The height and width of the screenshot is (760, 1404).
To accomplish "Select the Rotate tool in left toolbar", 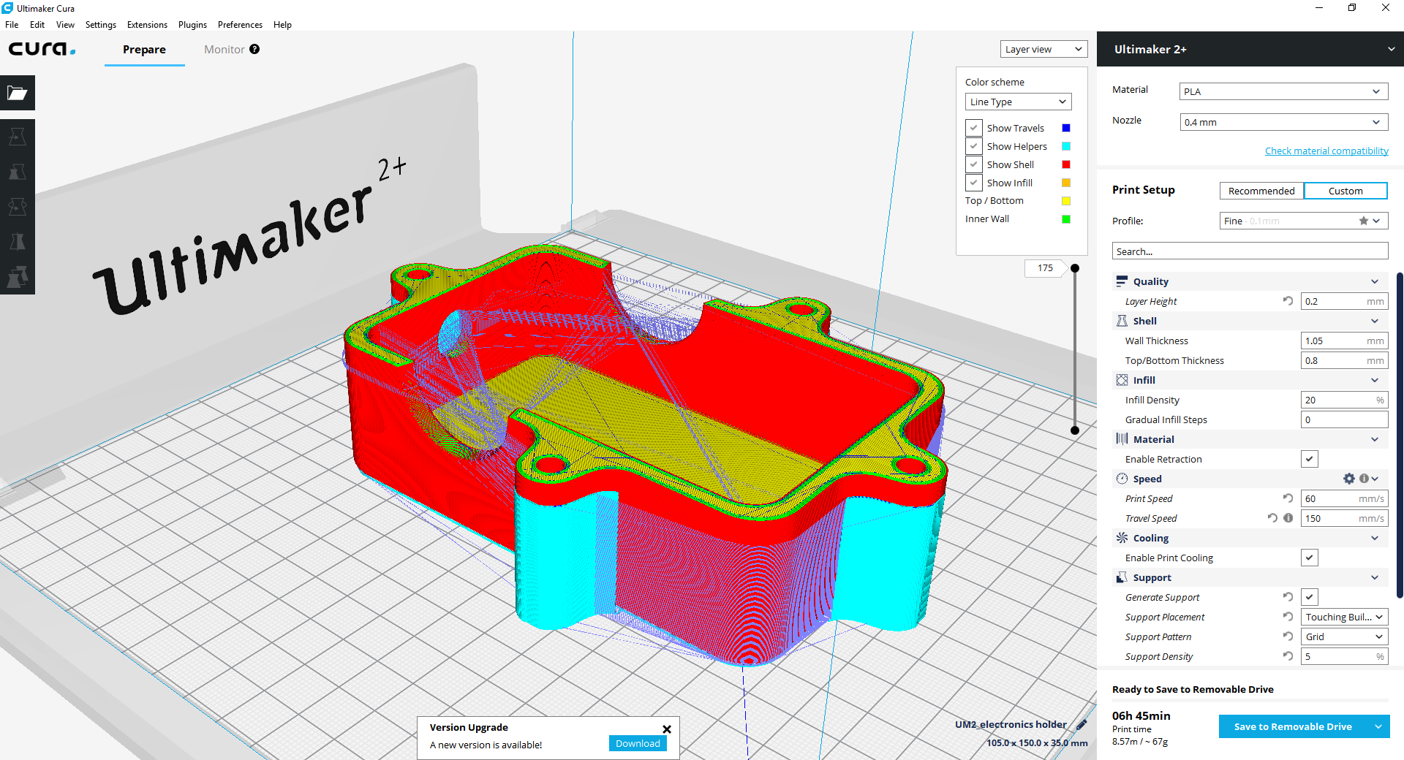I will 18,207.
